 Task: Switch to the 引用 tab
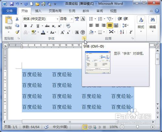coord(72,11)
